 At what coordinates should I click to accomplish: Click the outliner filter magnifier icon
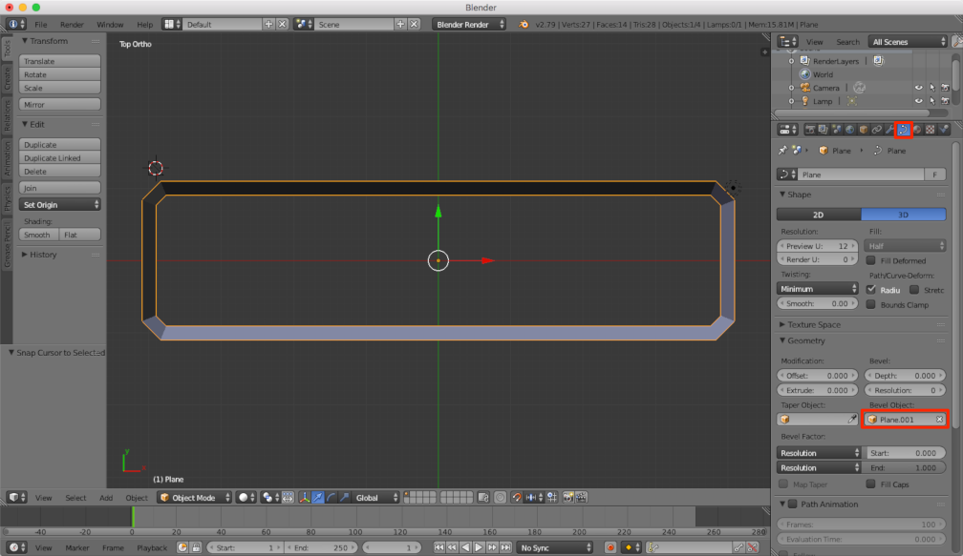click(957, 42)
